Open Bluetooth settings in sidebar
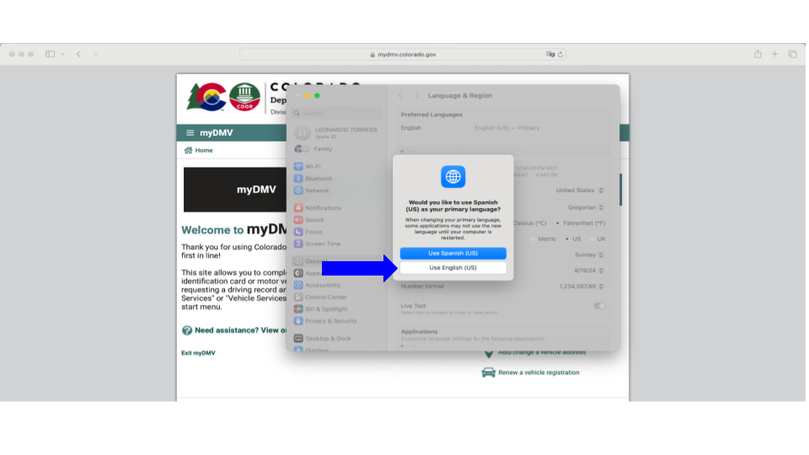The image size is (809, 455). coord(313,179)
